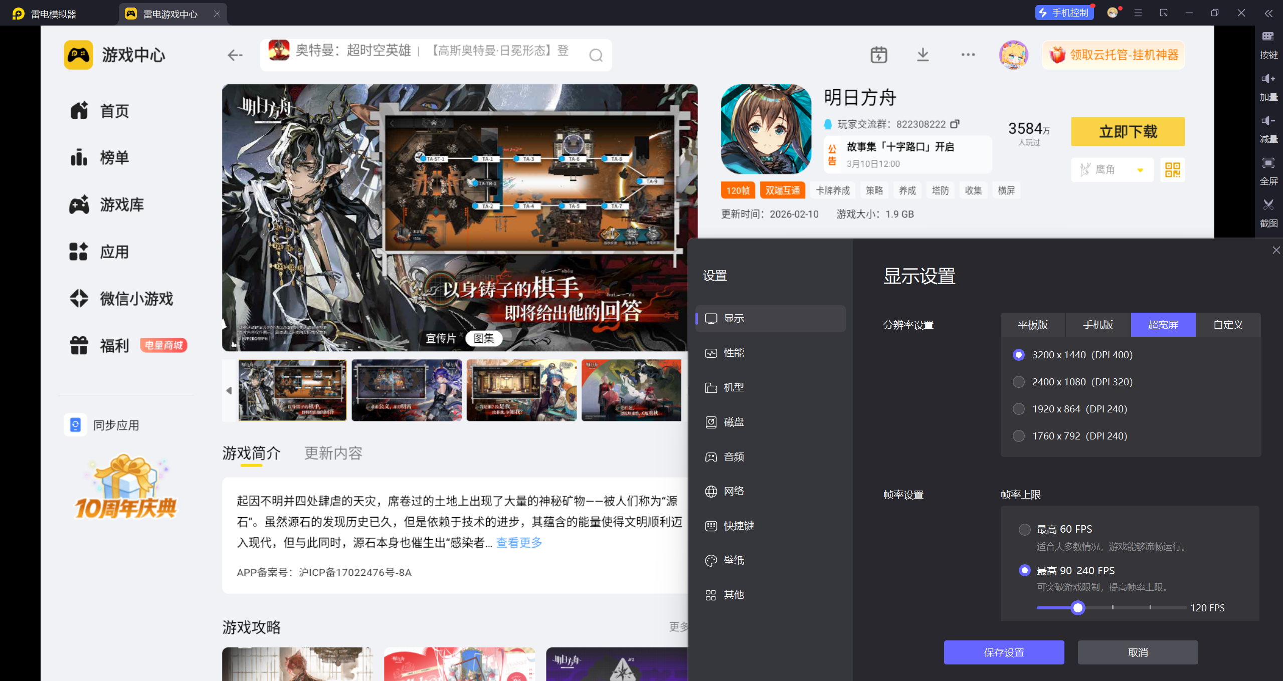This screenshot has width=1283, height=681.
Task: Copy the player group number icon
Action: pyautogui.click(x=955, y=124)
